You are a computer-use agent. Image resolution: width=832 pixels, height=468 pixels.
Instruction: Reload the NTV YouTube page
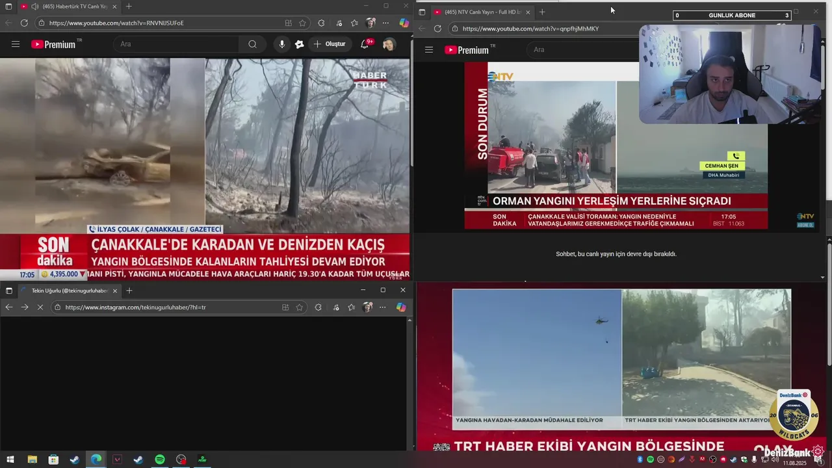[437, 29]
